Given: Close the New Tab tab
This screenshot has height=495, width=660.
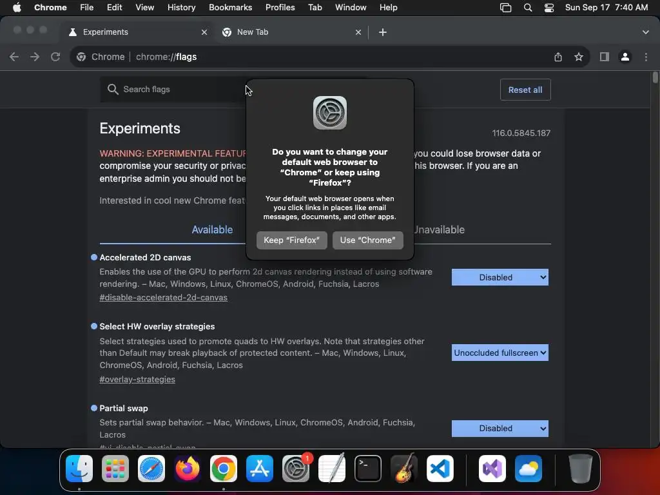Looking at the screenshot, I should coord(358,32).
